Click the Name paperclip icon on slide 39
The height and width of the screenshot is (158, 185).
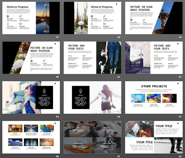[144, 20]
